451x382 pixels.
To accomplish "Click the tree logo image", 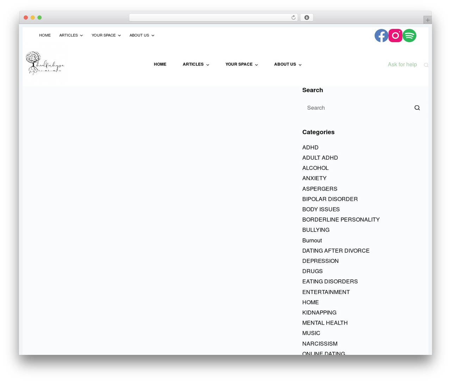I will (x=45, y=64).
